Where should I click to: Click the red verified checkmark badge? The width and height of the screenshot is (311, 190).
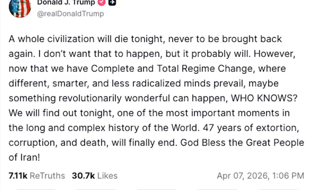[101, 2]
